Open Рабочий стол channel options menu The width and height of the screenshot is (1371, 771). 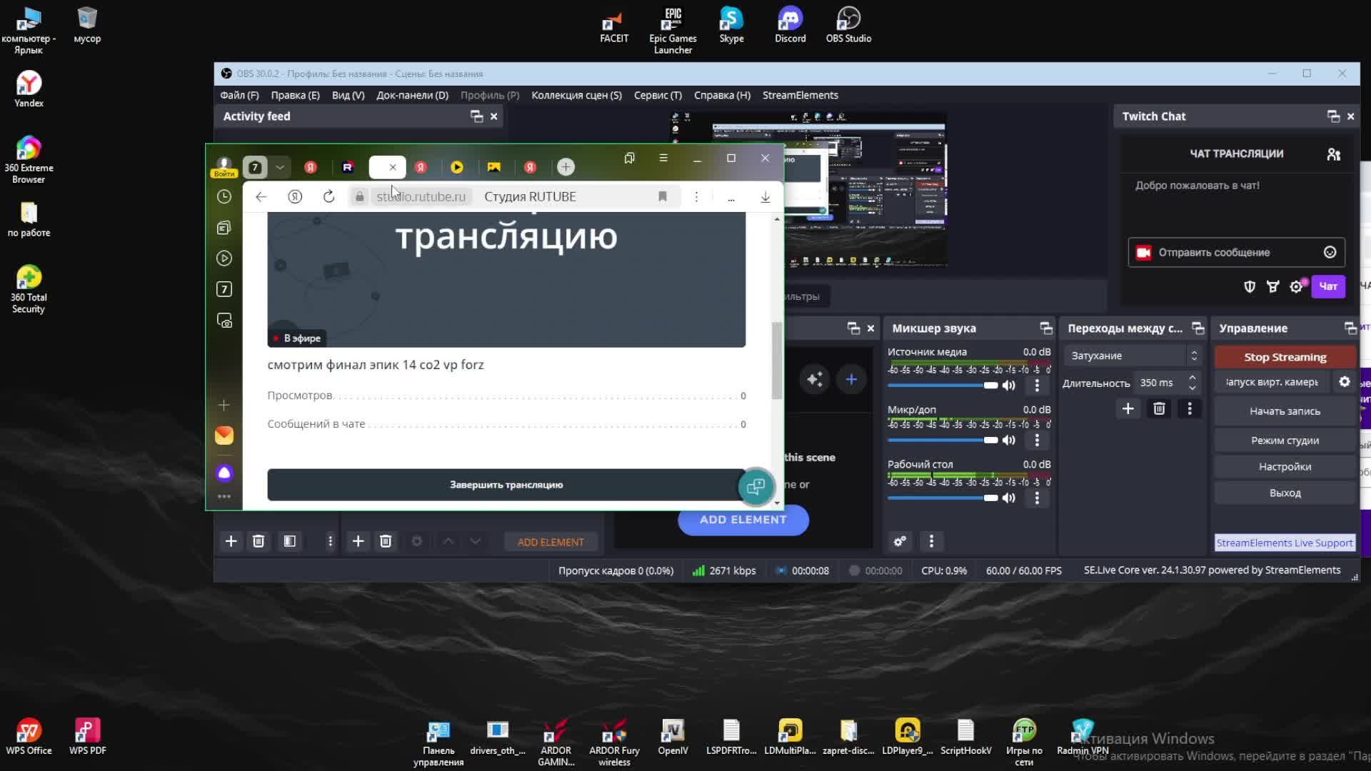point(1037,498)
